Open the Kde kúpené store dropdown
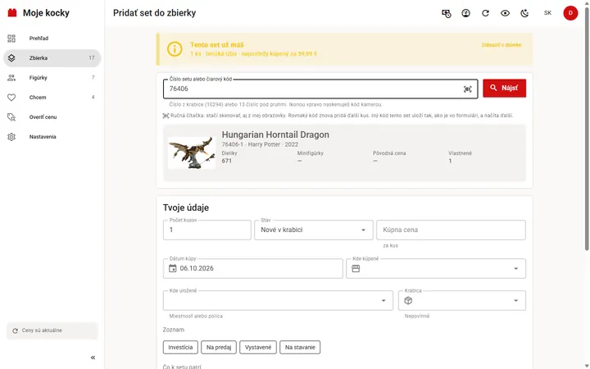Screen dimensions: 590x369 tap(436, 268)
